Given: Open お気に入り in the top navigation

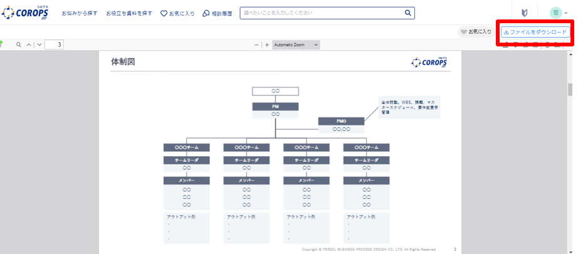Looking at the screenshot, I should 177,13.
